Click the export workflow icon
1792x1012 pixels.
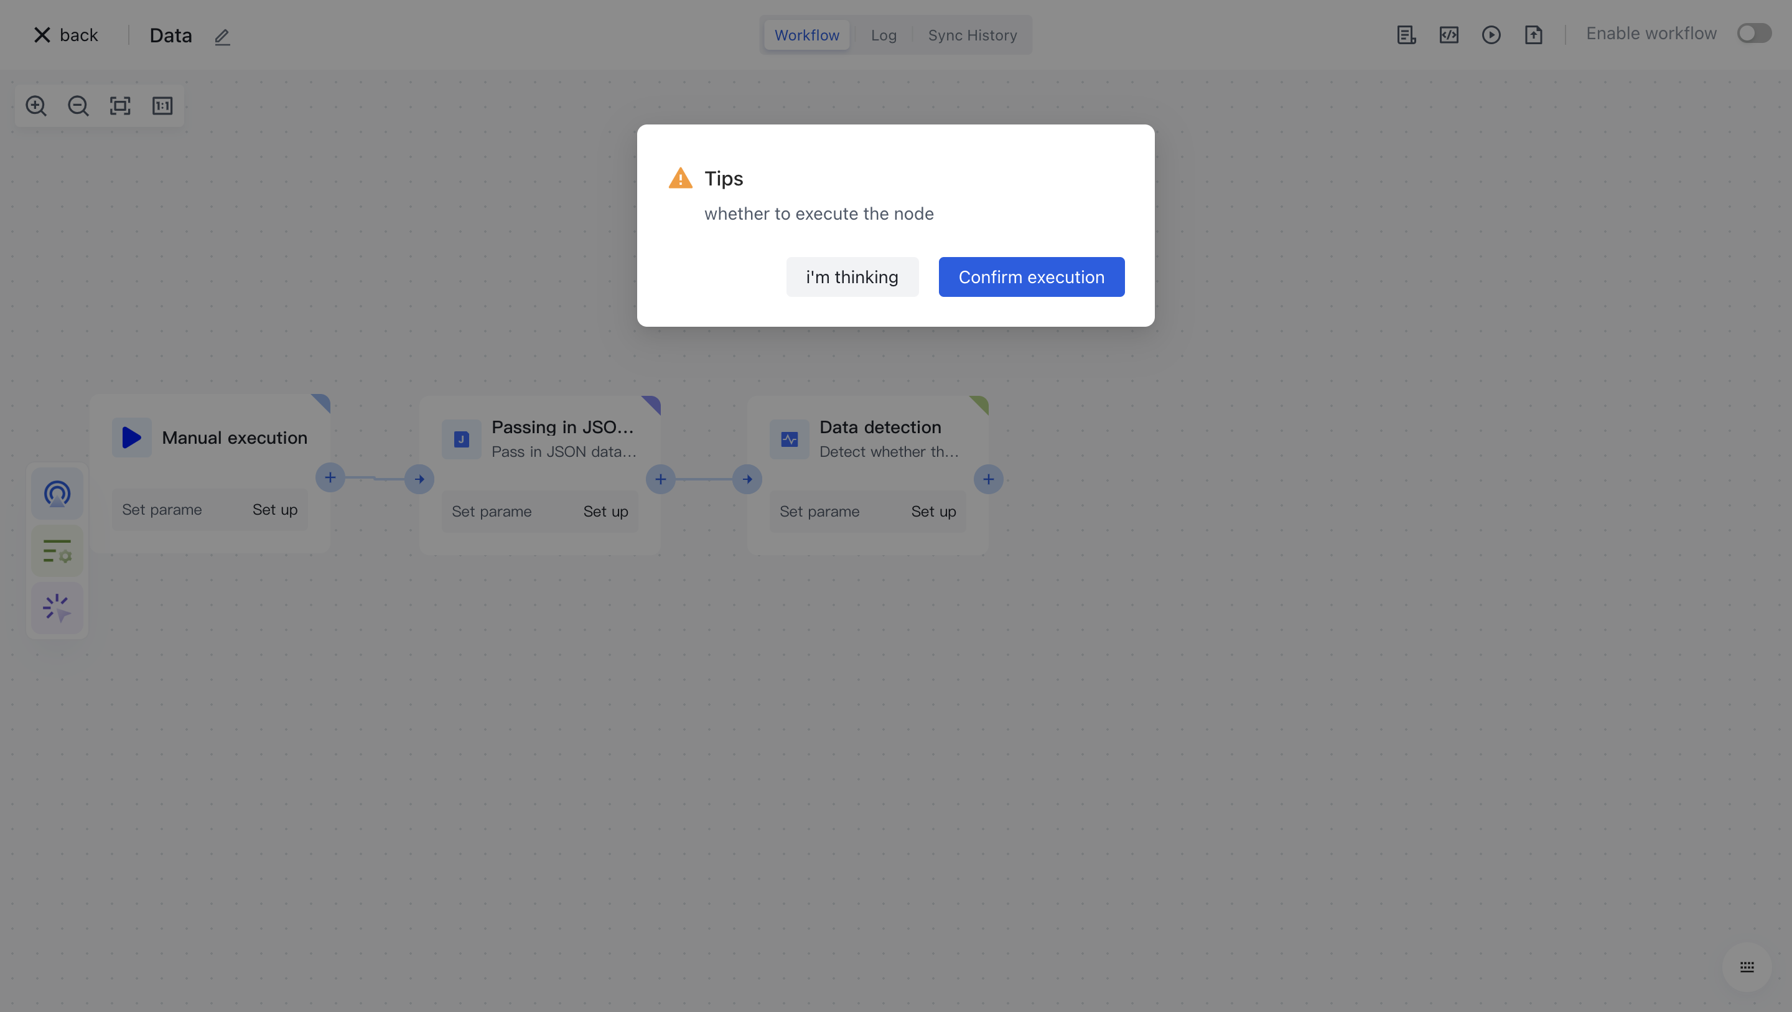click(1534, 34)
